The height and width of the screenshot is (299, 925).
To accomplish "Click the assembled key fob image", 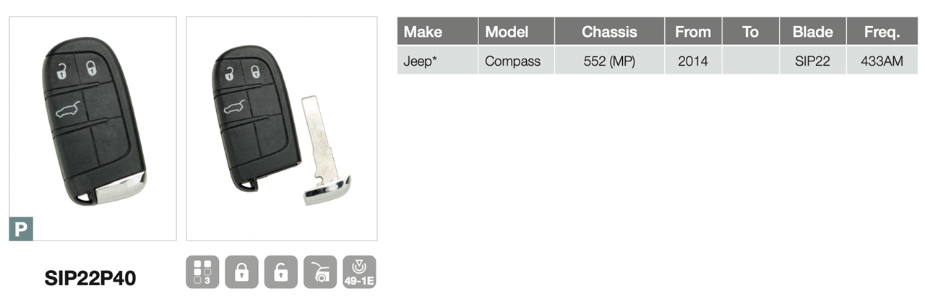I will 92,129.
